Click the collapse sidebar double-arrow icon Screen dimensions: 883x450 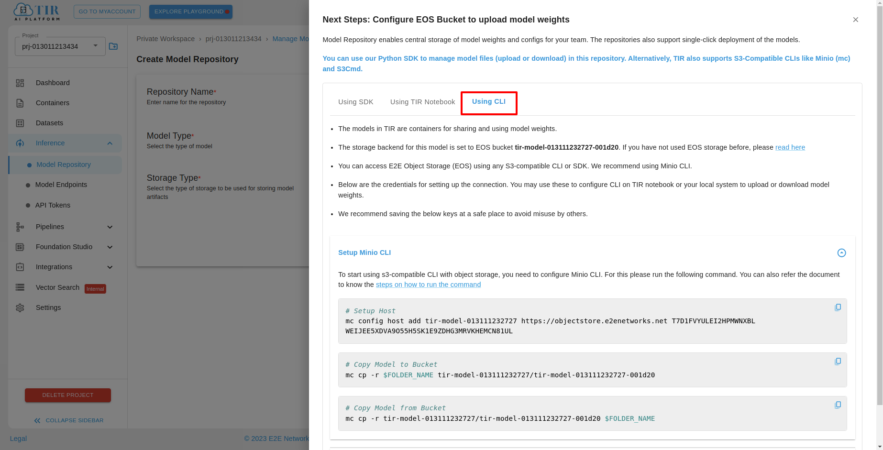(37, 420)
